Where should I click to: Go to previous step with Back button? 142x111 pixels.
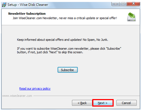point(82,103)
